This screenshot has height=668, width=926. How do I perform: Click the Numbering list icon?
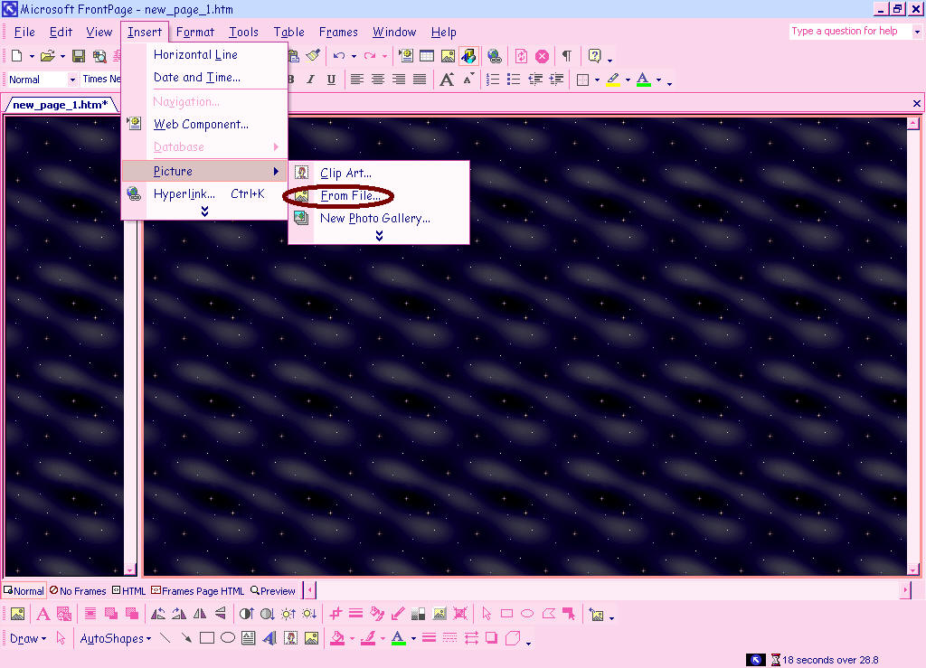493,79
